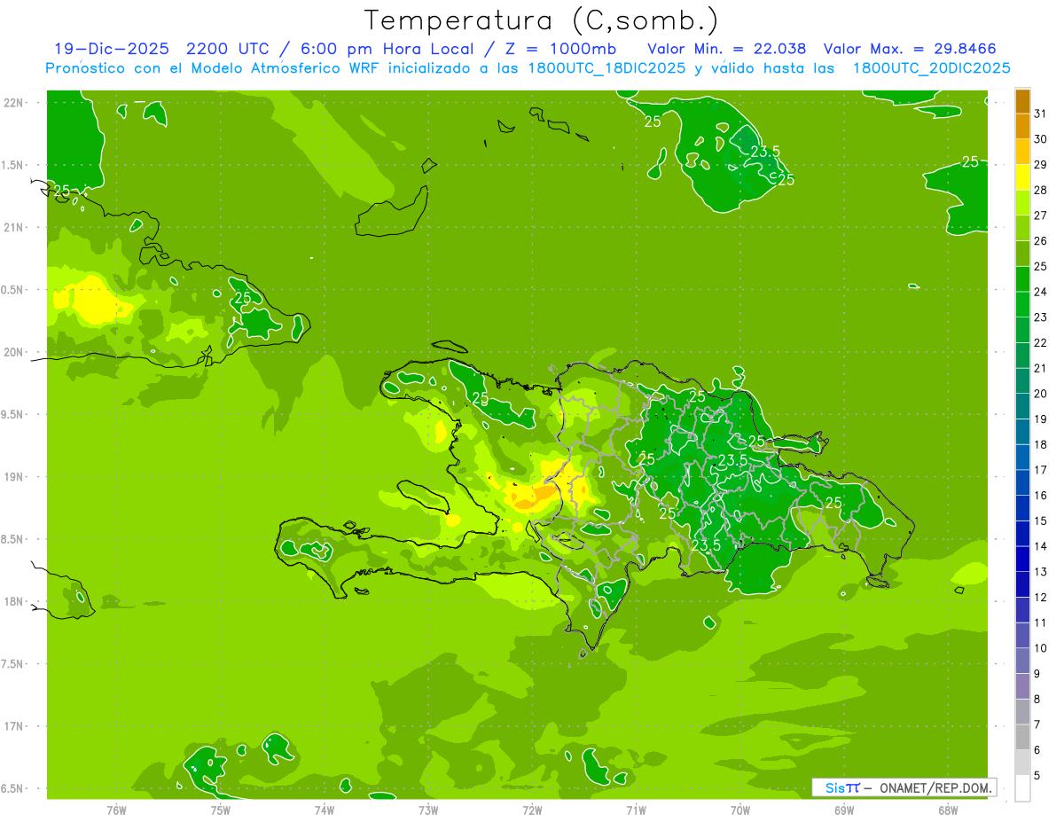This screenshot has width=1064, height=822.
Task: Click the 10 value on the color scale
Action: pyautogui.click(x=1041, y=648)
